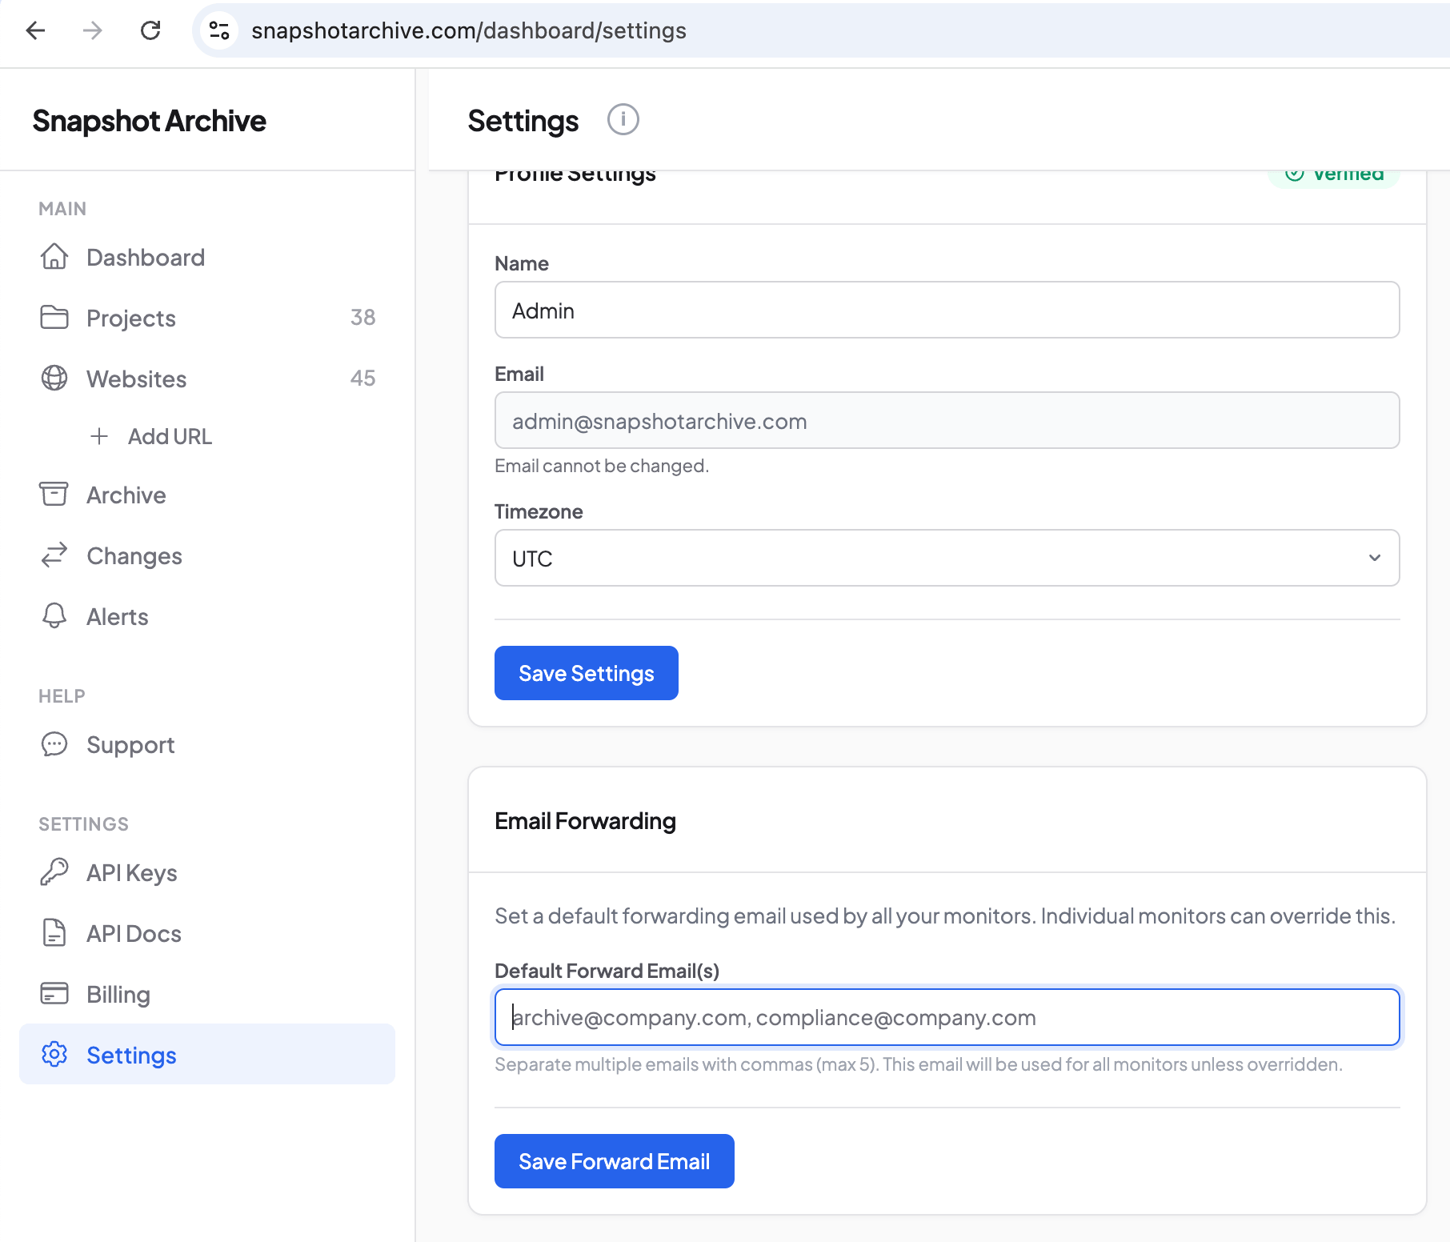
Task: Focus the Name input field
Action: coord(947,310)
